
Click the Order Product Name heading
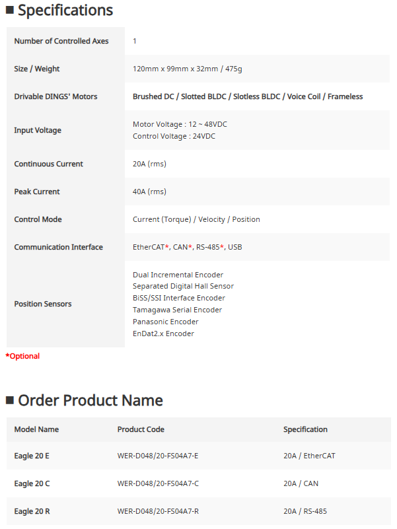(90, 400)
